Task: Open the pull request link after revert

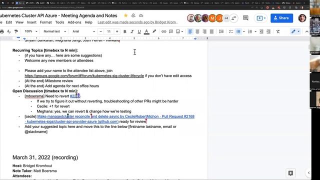Action: point(75,96)
